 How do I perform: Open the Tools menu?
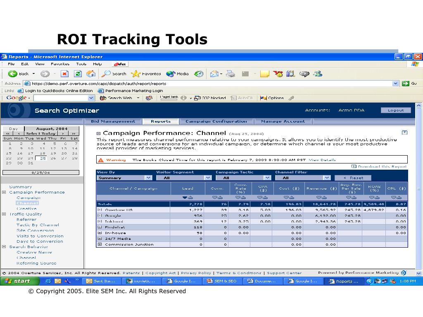coord(81,64)
